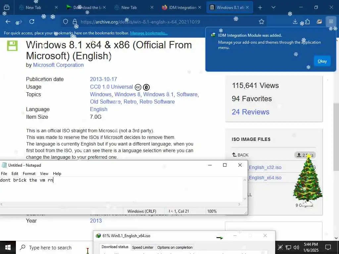This screenshot has height=254, width=339.
Task: Click the Creative Commons CC license icon
Action: pos(138,87)
